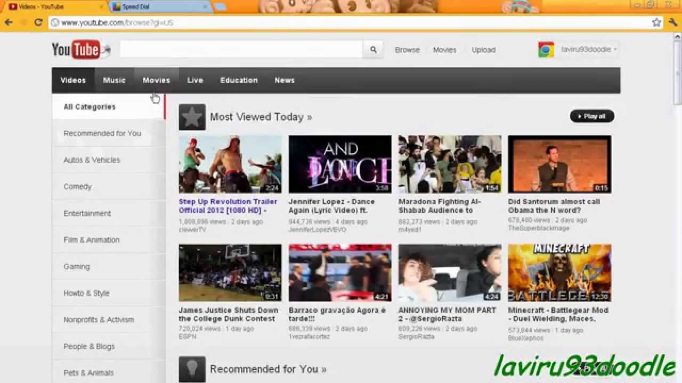682x383 pixels.
Task: Open Minecraft Battlegear Mod thumbnail
Action: 559,273
